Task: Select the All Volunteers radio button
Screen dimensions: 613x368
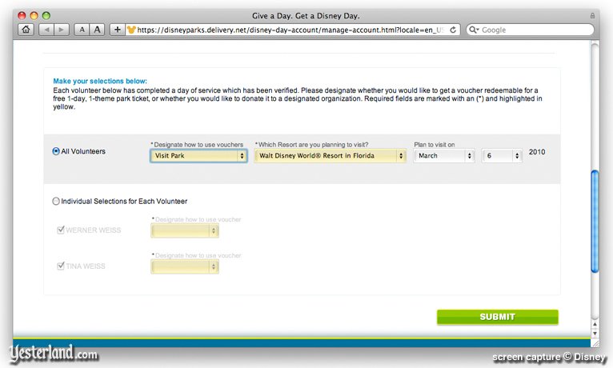Action: click(x=56, y=151)
